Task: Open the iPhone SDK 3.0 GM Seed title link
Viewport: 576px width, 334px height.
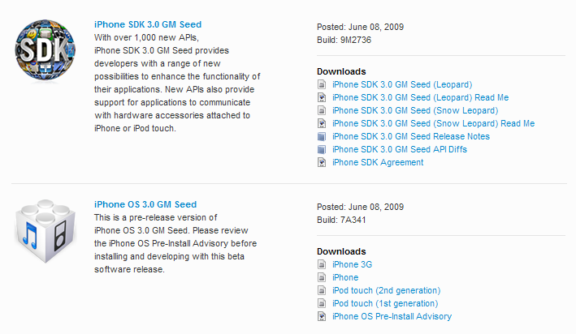Action: click(x=148, y=24)
